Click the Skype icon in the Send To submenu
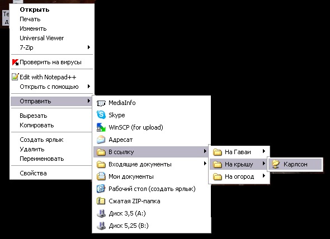 coord(101,115)
